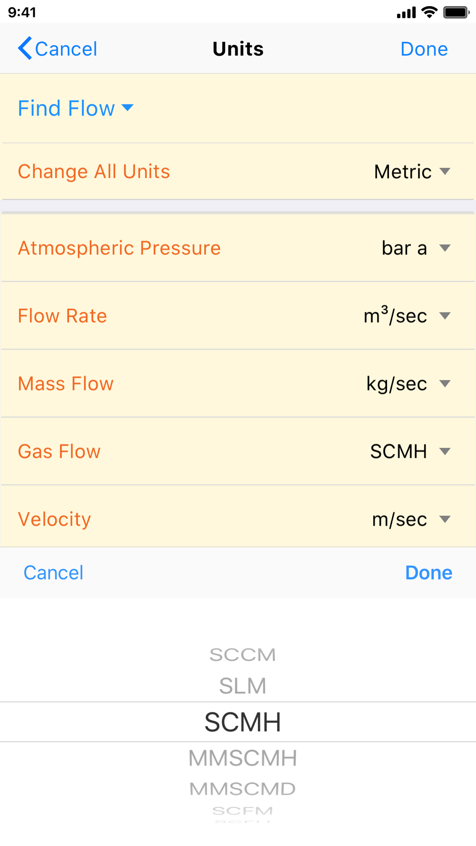Viewport: 476px width, 846px height.
Task: Open Gas Flow SCMH dropdown arrow
Action: click(x=445, y=451)
